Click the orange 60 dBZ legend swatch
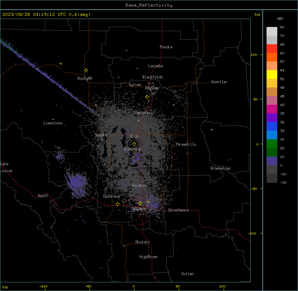 (x=272, y=57)
